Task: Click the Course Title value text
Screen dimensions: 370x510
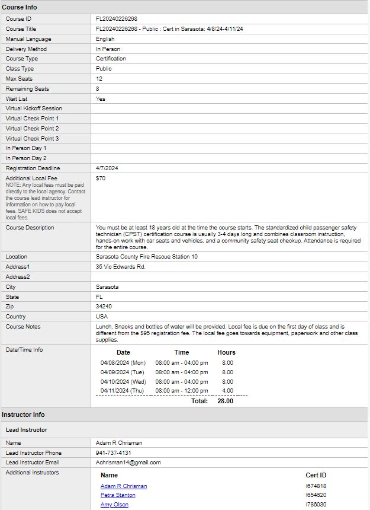Action: (x=169, y=29)
